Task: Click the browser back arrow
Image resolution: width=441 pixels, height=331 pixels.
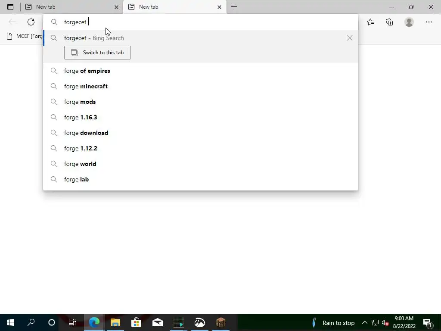Action: 12,22
